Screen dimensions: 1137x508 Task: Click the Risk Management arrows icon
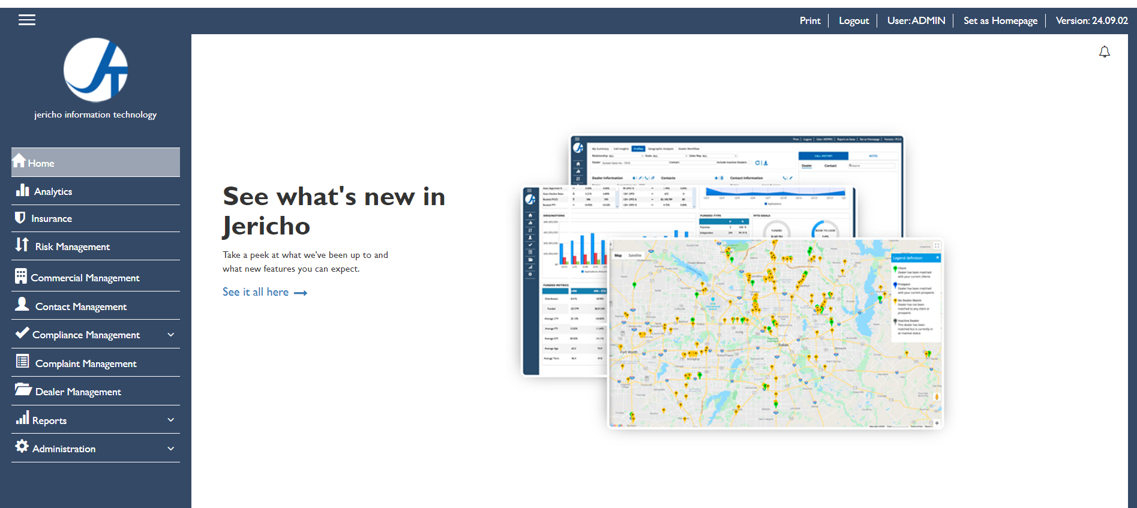pos(22,245)
